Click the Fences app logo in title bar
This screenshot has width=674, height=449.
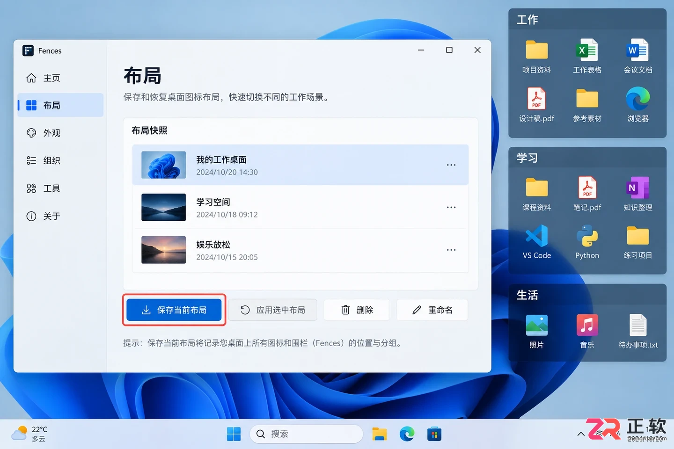pyautogui.click(x=28, y=51)
